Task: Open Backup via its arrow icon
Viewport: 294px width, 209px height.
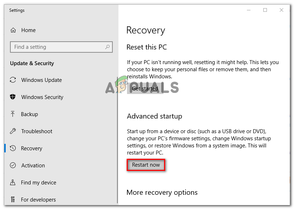Action: (x=13, y=114)
